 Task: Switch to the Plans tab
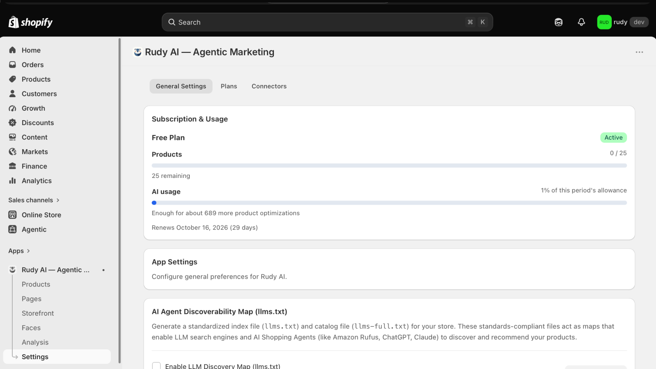pos(229,86)
